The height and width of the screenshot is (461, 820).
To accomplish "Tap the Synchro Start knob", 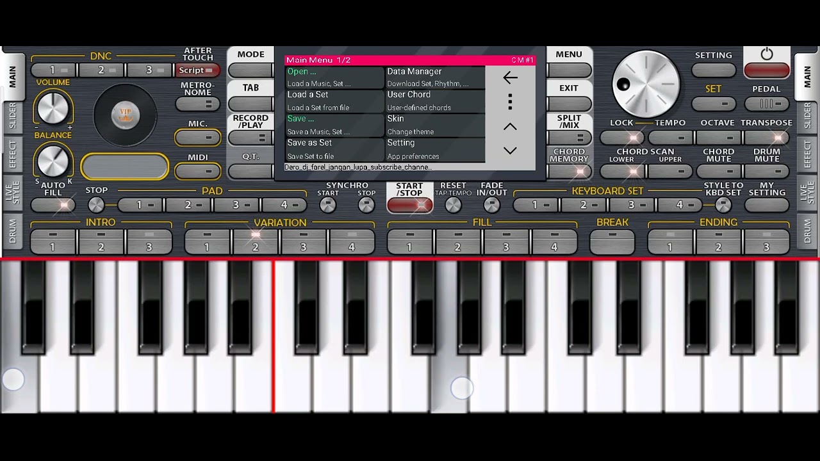I will coord(327,205).
